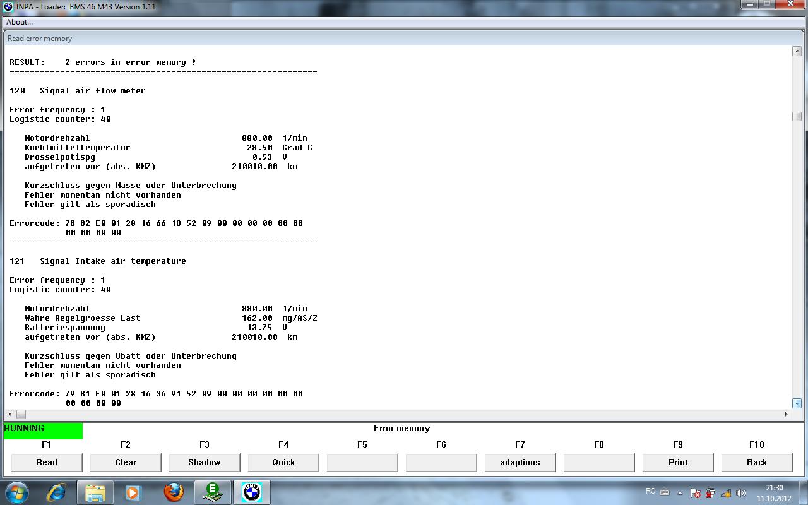This screenshot has width=808, height=505.
Task: Click the Kuehlmitteltemperatur 28.50 row
Action: pos(169,148)
